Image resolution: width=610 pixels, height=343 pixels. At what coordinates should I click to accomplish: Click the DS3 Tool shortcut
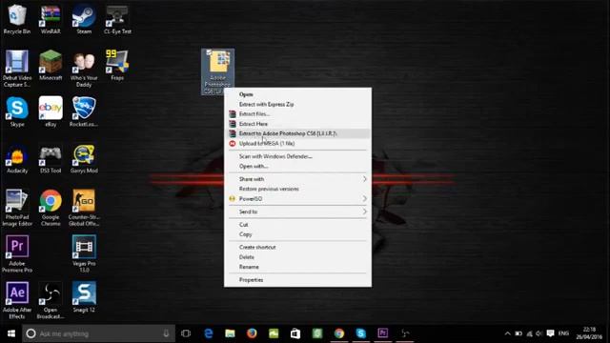click(x=51, y=158)
